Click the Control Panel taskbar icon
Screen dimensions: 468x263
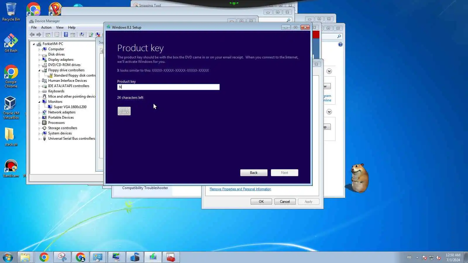point(98,257)
